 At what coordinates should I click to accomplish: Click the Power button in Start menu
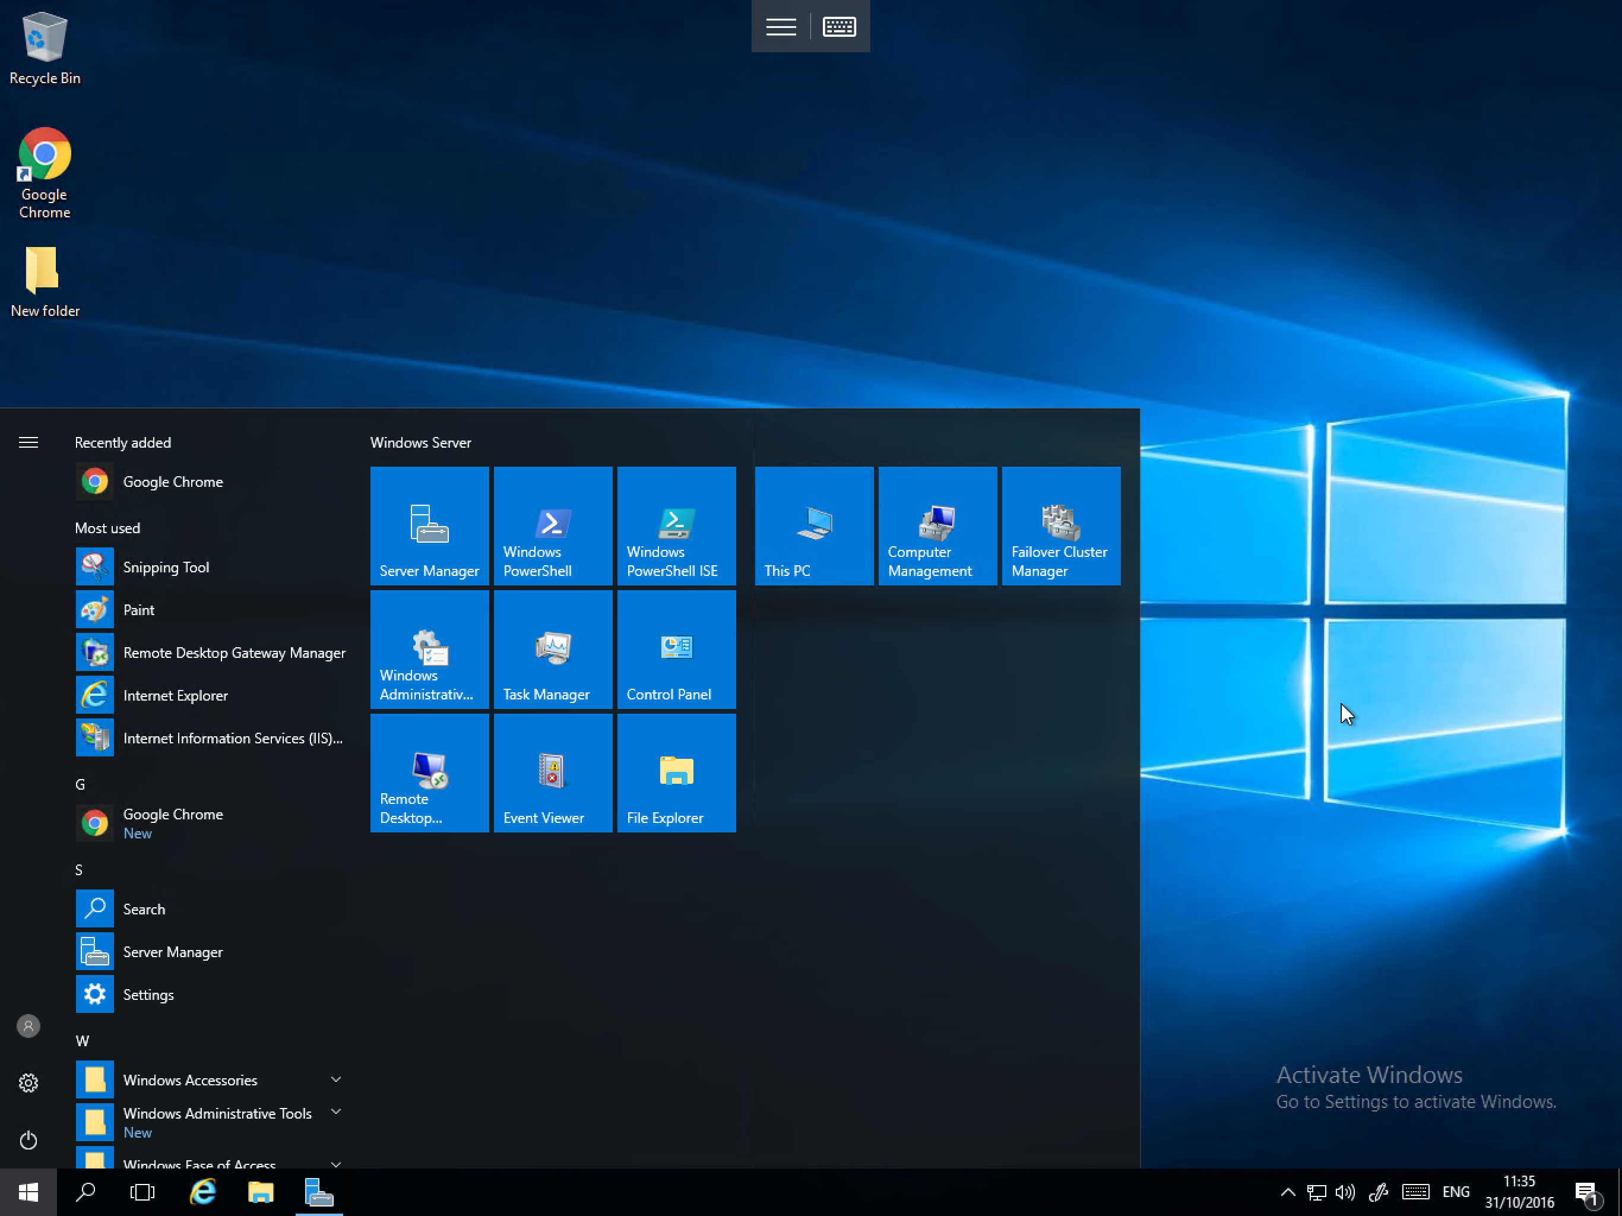tap(28, 1140)
